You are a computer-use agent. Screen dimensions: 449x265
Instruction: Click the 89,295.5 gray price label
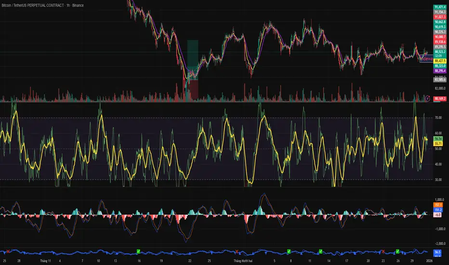[440, 47]
